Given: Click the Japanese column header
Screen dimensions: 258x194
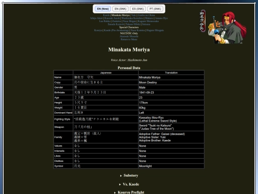Looking at the screenshot, I should coord(106,73).
